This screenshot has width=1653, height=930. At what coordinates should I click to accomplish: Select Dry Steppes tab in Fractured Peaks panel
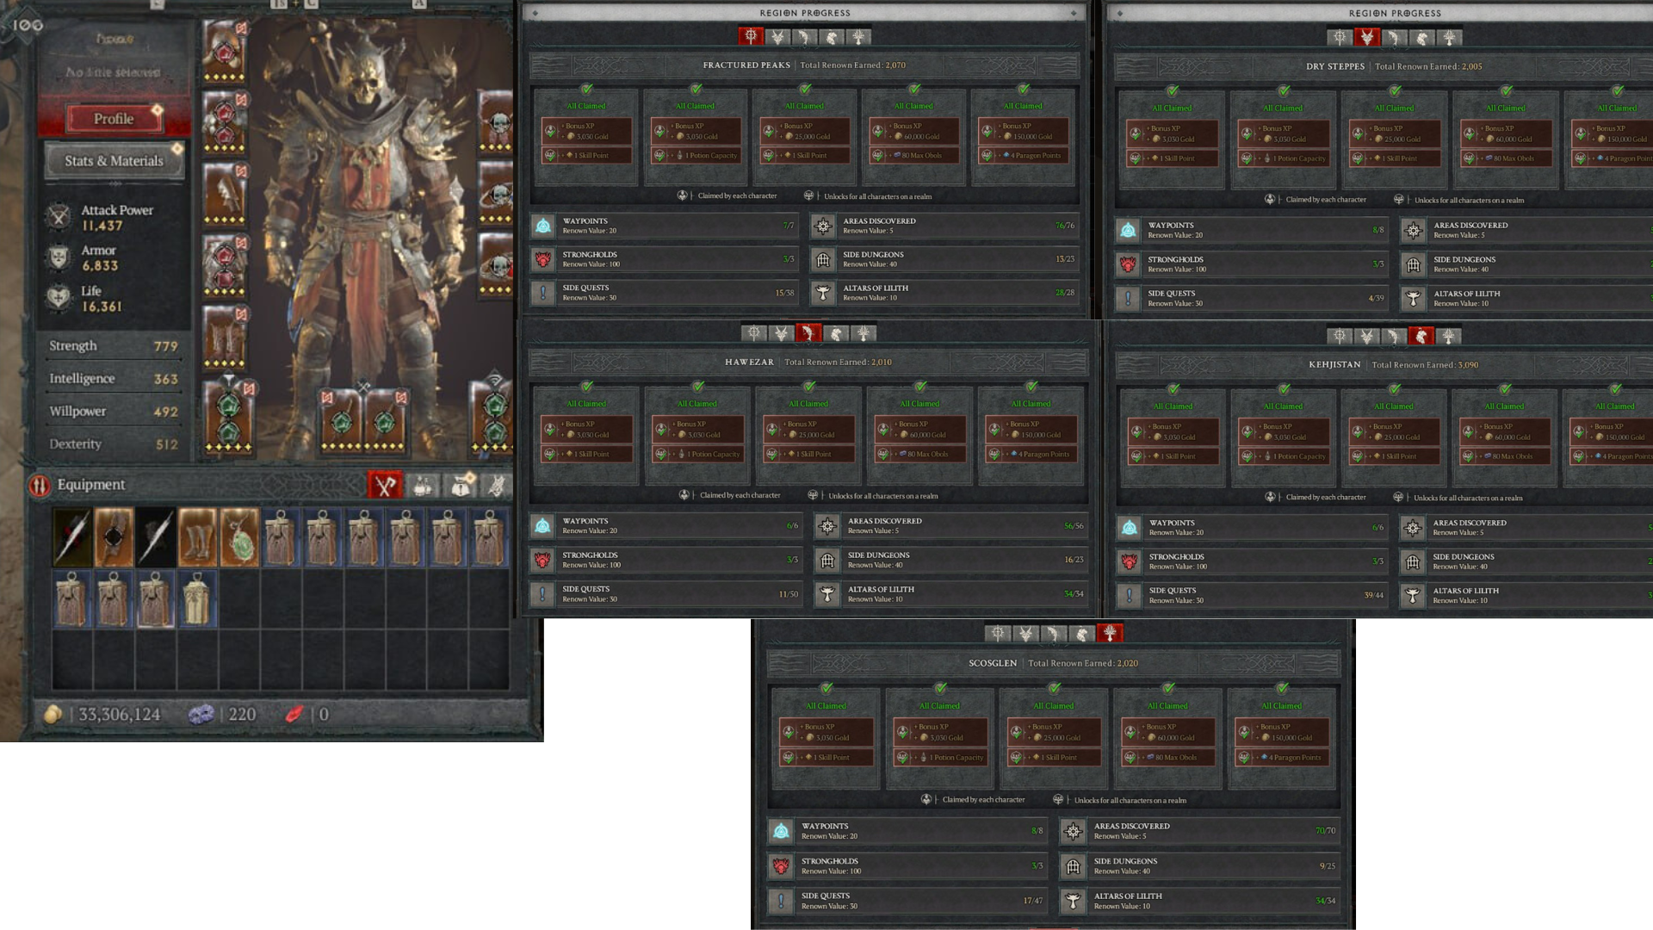coord(778,37)
